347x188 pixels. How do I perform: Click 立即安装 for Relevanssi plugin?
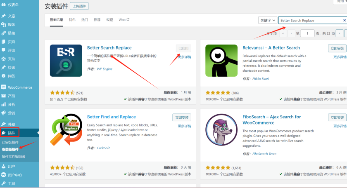(x=337, y=48)
